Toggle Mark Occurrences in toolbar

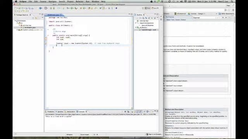[103, 8]
